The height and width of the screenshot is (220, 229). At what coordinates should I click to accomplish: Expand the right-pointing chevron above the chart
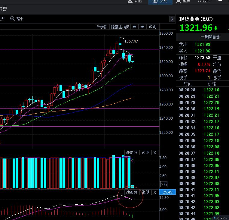pos(172,19)
